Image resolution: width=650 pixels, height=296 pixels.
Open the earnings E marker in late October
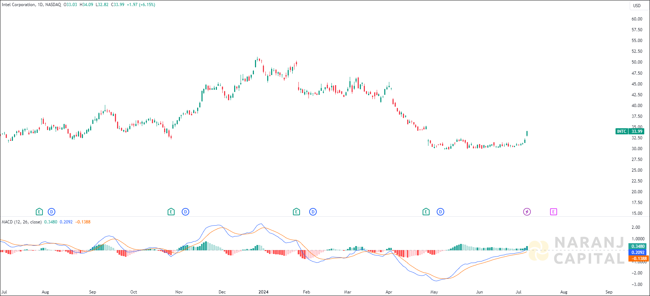(171, 212)
